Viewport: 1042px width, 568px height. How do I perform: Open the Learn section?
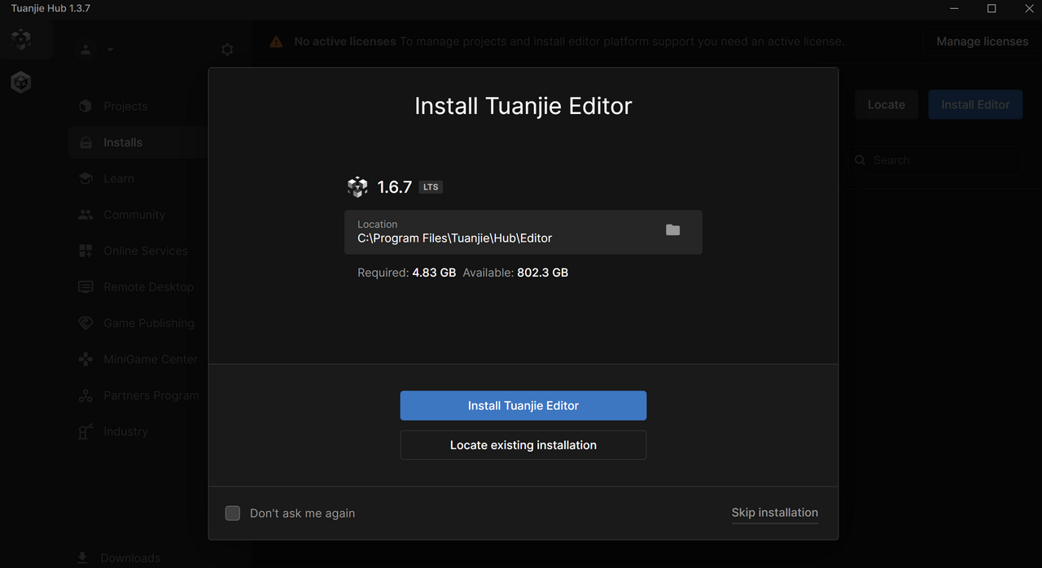(118, 178)
